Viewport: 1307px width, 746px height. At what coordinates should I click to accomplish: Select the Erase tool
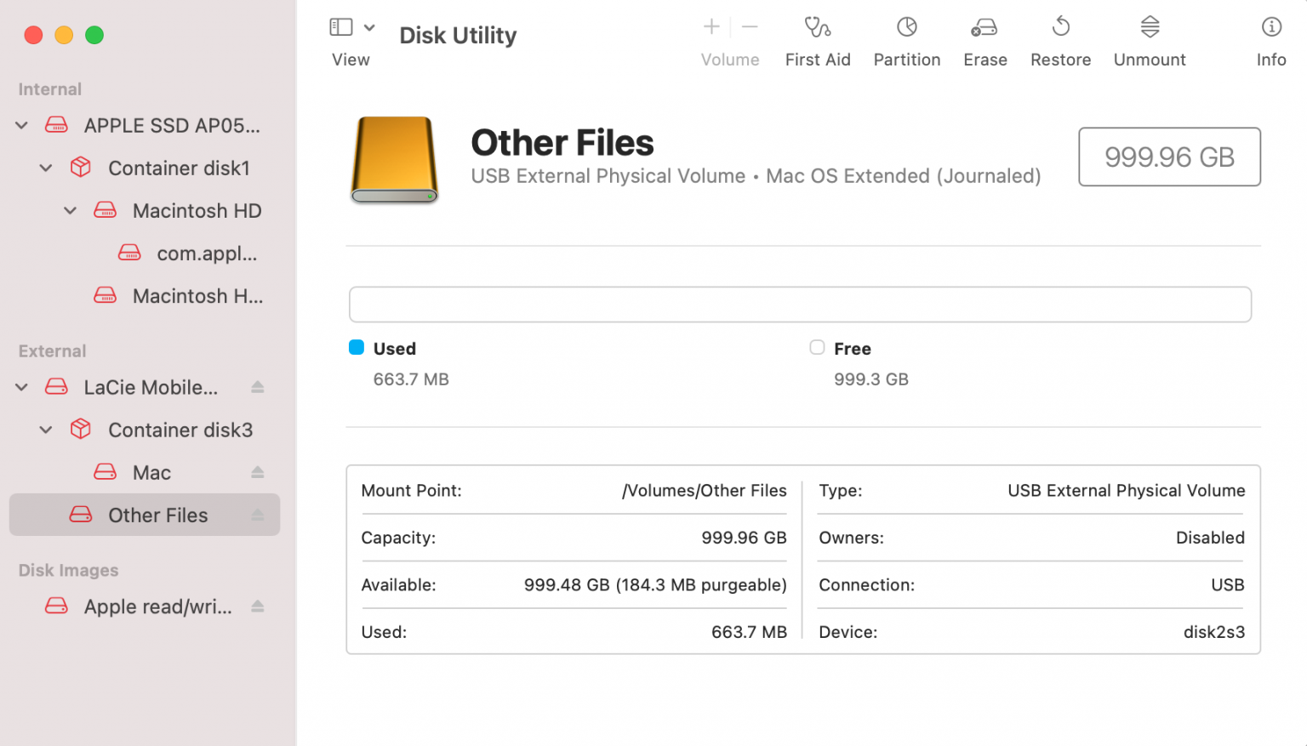coord(985,38)
